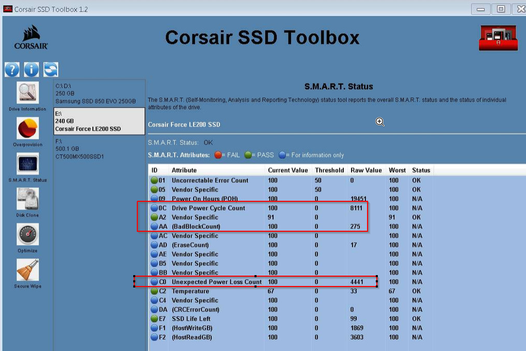Open the Overprovision tool

(x=27, y=132)
